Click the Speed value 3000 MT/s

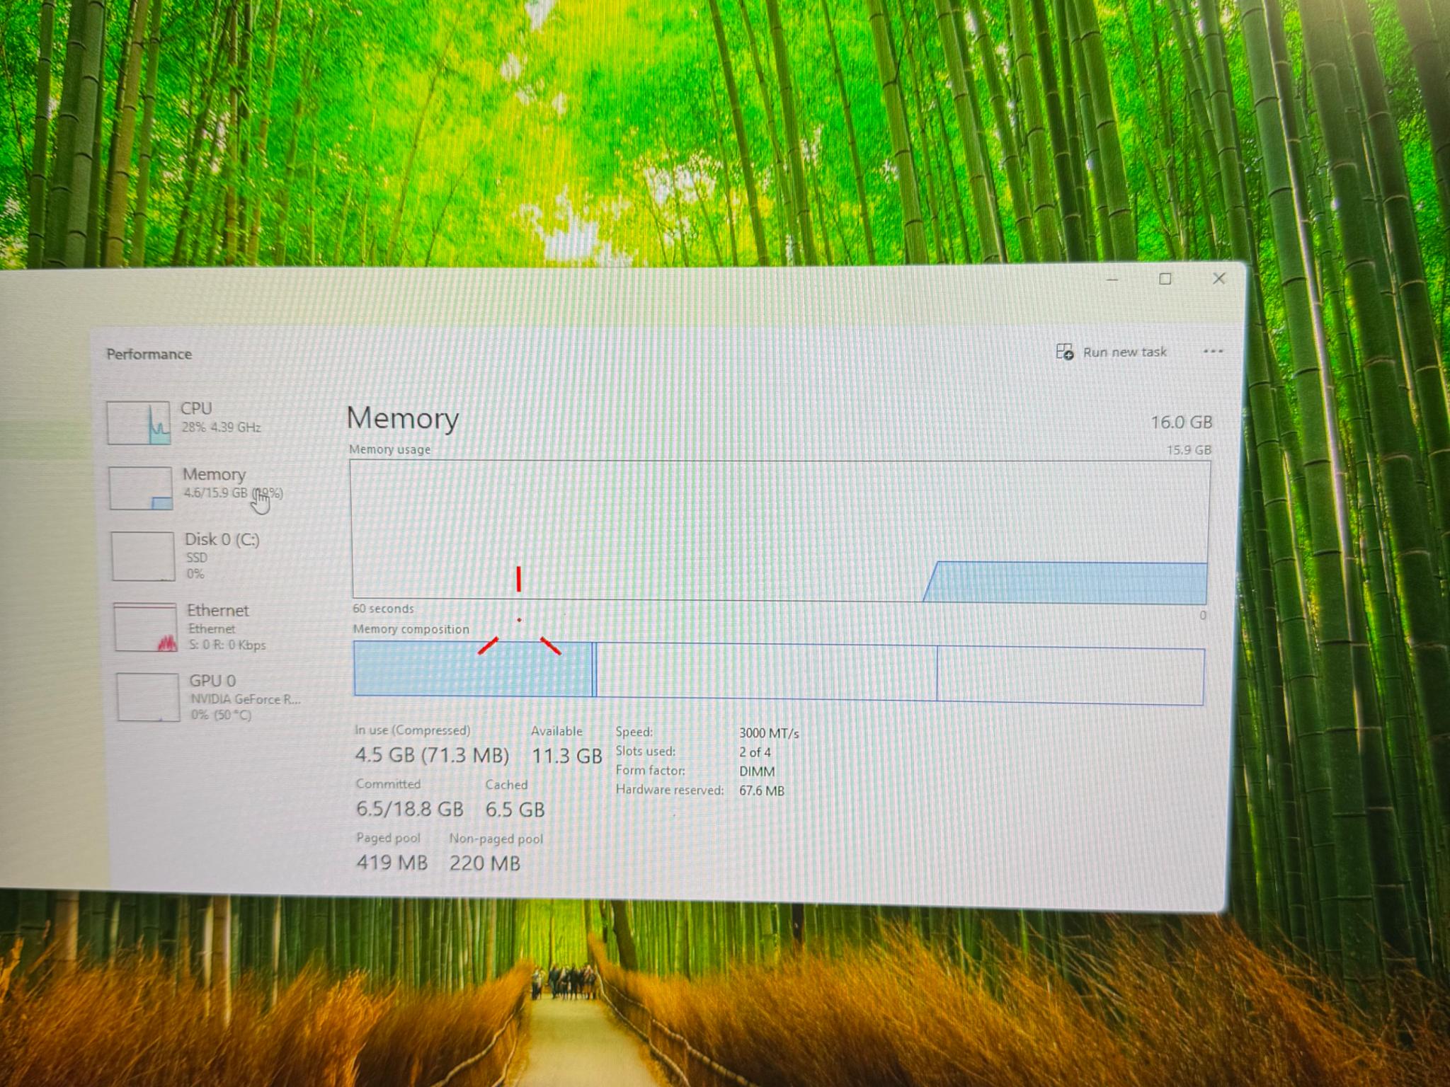click(x=769, y=733)
